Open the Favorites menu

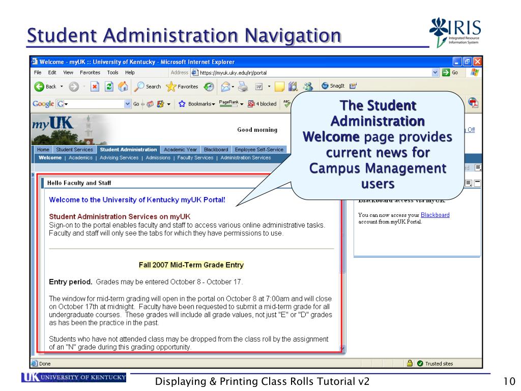click(x=90, y=72)
